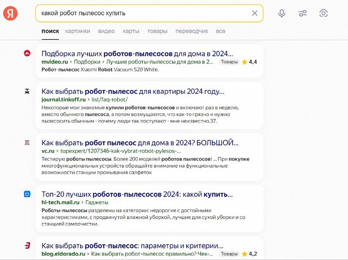Click snippet starting Роботы-пылесосы разделены на категории
Screen dimensions: 348x260
tap(143, 217)
